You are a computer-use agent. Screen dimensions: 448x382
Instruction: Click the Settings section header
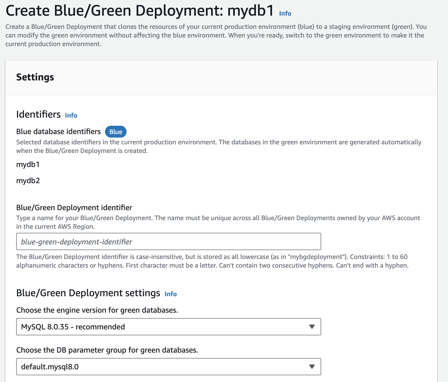[x=35, y=77]
